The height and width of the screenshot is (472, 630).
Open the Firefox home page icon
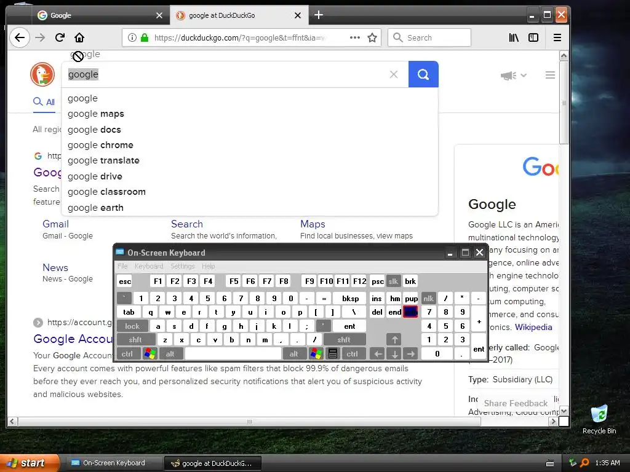coord(79,37)
